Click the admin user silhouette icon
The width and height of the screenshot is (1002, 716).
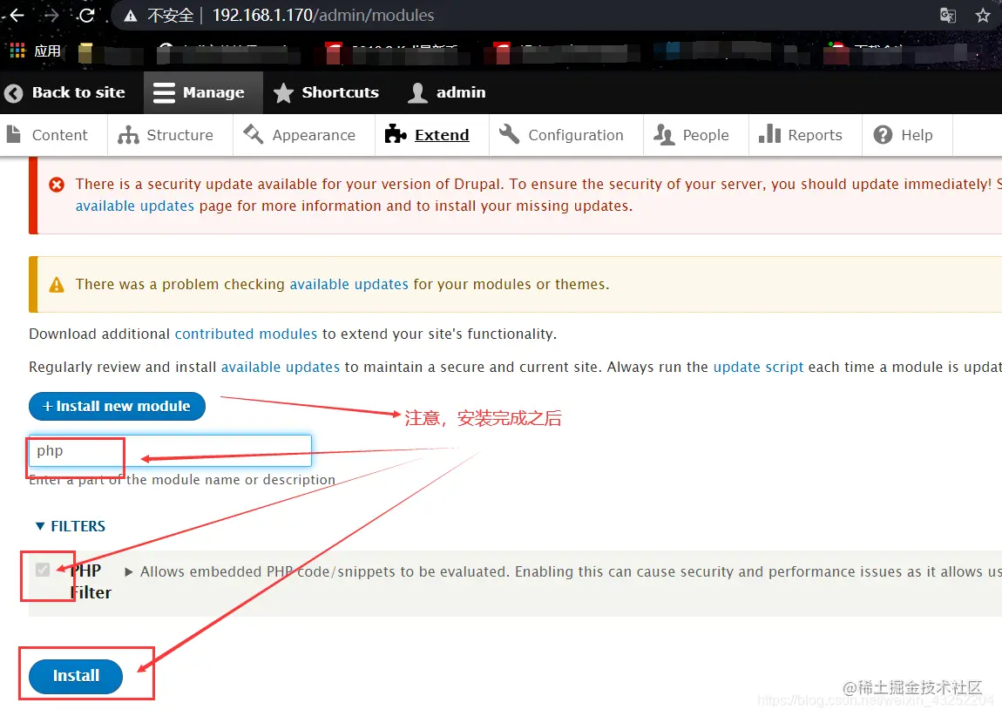tap(417, 93)
